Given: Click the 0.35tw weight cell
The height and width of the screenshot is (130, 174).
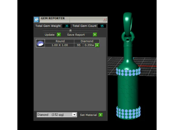Looking at the screenshot, I should [x=89, y=45].
